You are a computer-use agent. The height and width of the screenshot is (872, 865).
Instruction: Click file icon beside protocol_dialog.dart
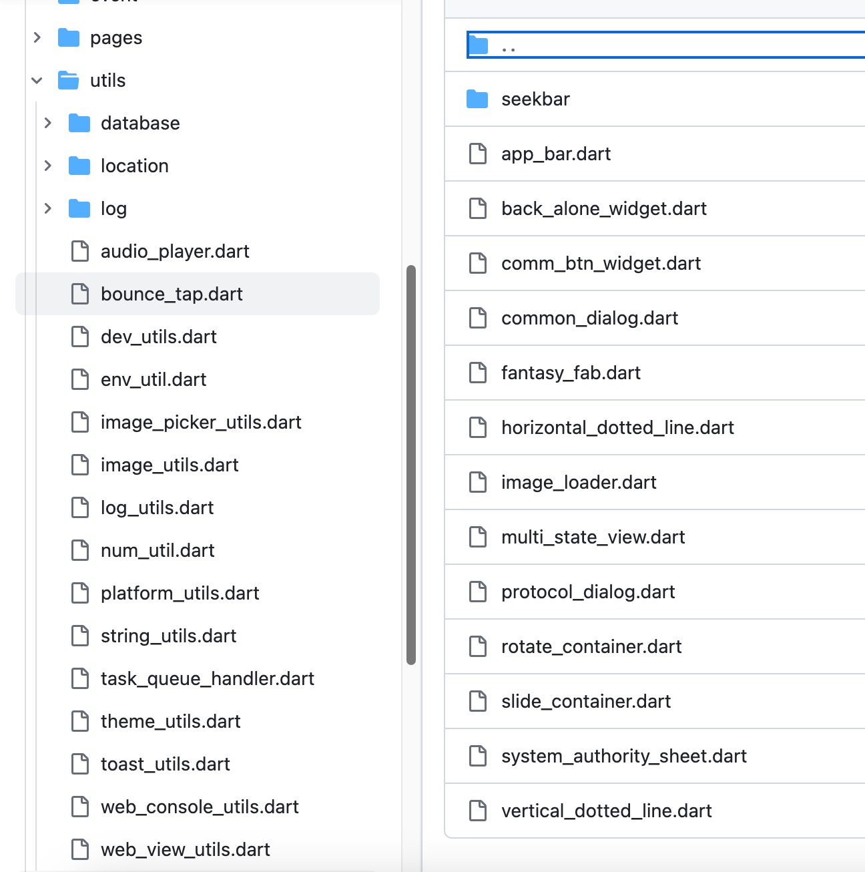click(478, 592)
